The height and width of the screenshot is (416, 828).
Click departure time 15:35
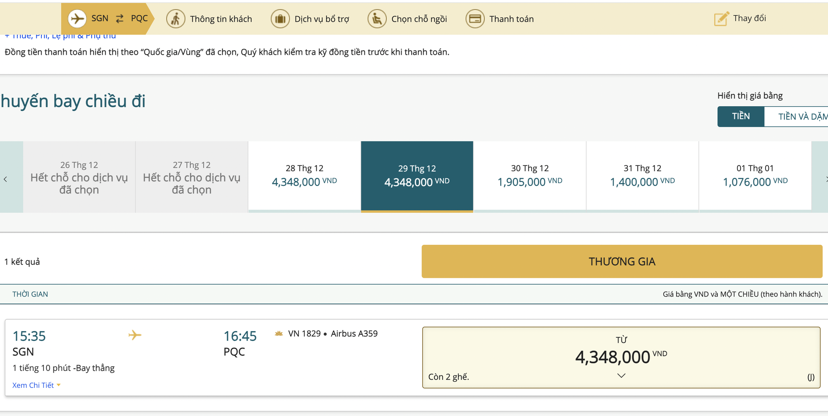29,336
